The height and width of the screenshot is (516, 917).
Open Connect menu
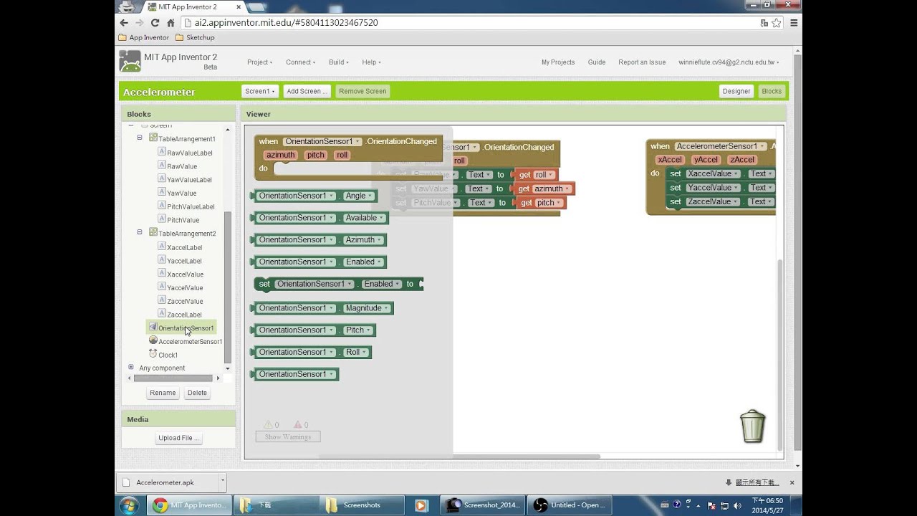301,62
